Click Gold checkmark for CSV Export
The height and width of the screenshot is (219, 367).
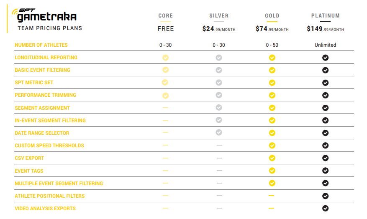pyautogui.click(x=272, y=158)
